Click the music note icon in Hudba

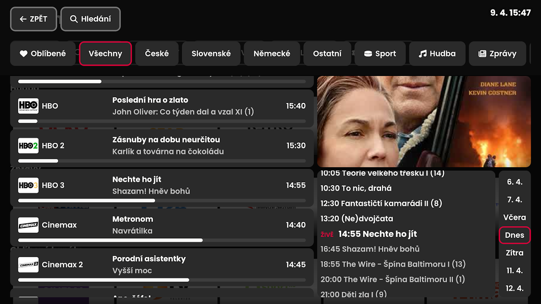[x=423, y=54]
